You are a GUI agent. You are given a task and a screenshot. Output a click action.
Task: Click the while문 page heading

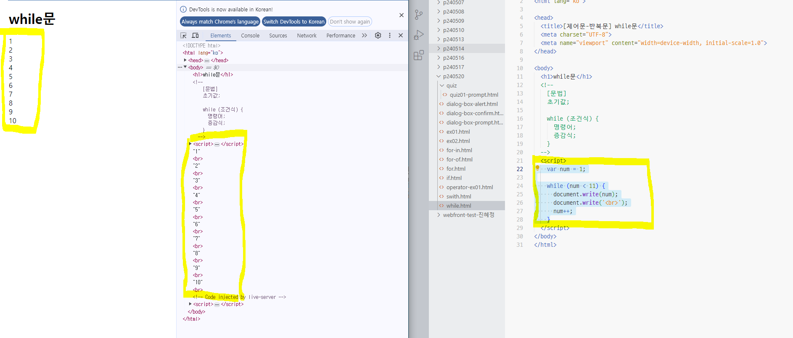(x=32, y=19)
